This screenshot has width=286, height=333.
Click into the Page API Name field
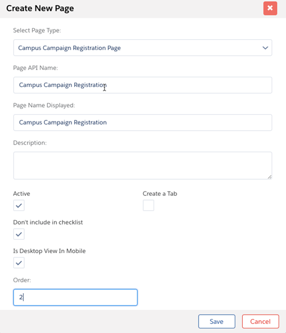143,85
